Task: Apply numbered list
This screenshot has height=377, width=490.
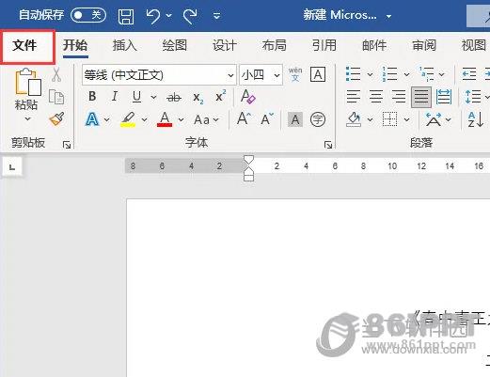Action: (389, 74)
